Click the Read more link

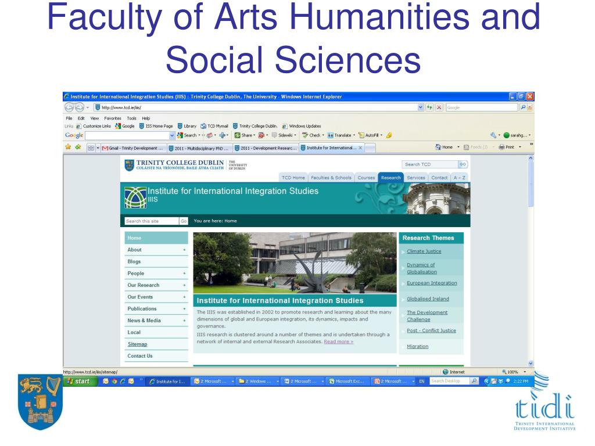(x=339, y=341)
